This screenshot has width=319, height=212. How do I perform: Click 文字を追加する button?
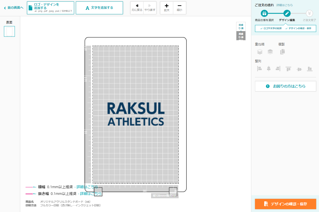(99, 8)
